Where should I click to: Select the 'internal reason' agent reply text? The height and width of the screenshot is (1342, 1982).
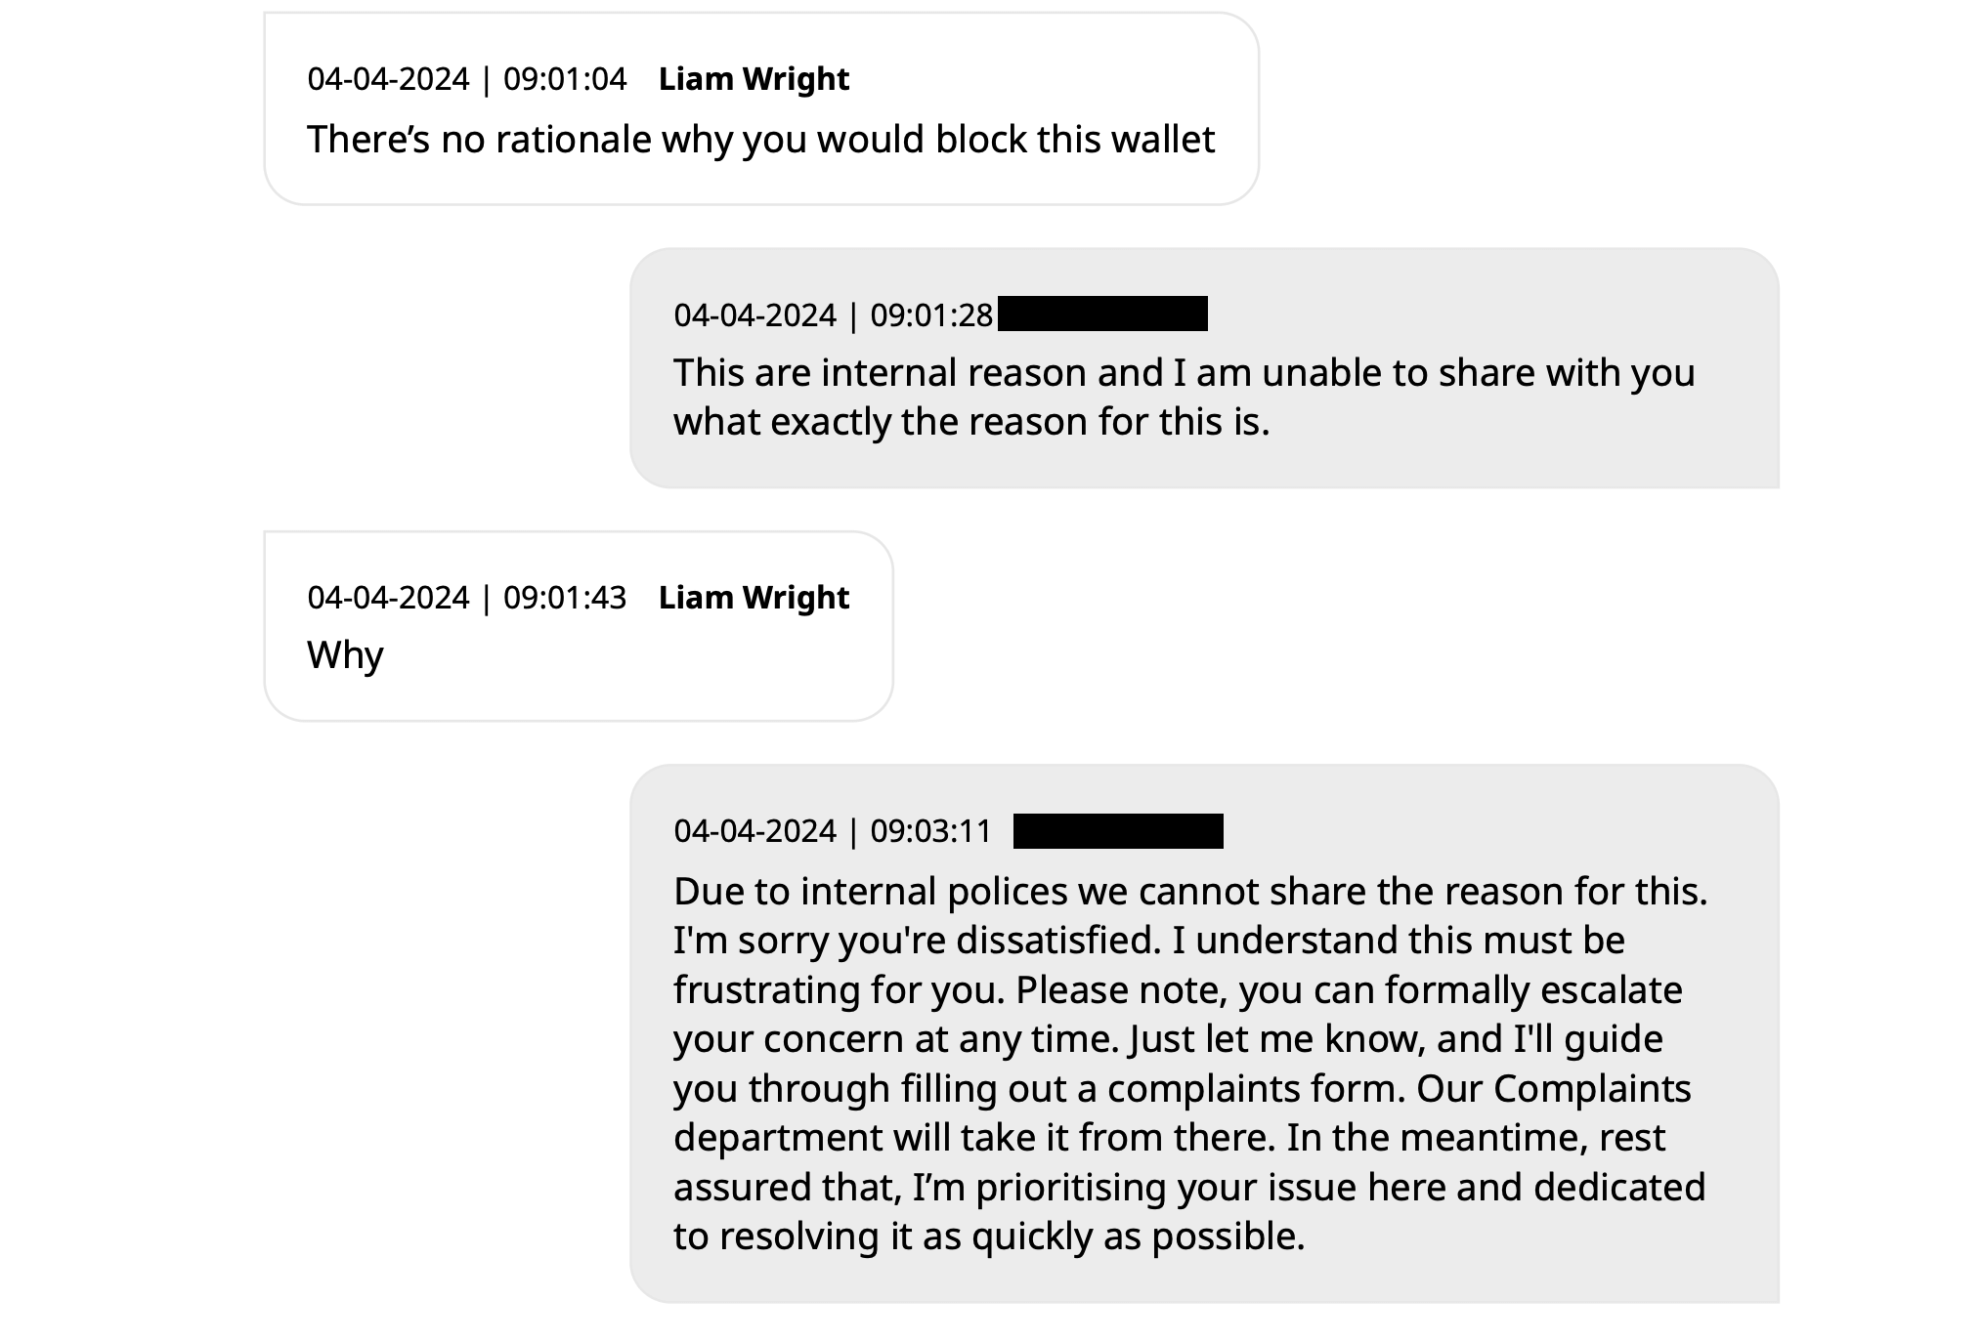1184,397
